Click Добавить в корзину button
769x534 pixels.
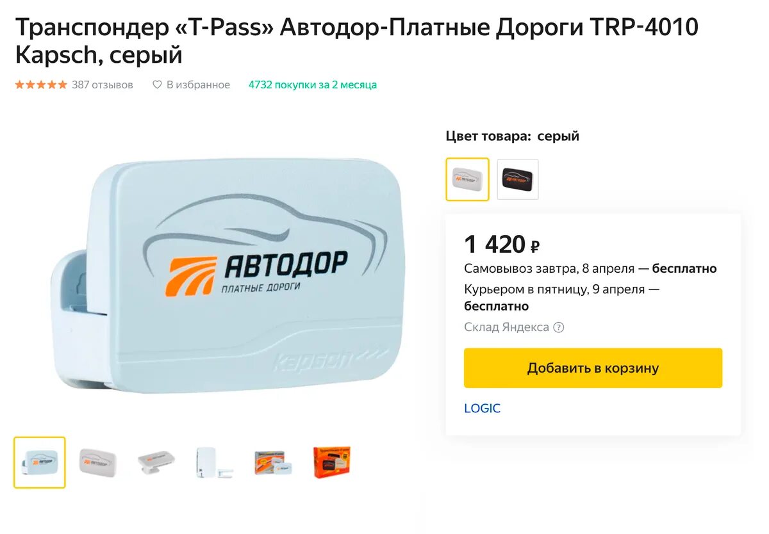[x=593, y=368]
